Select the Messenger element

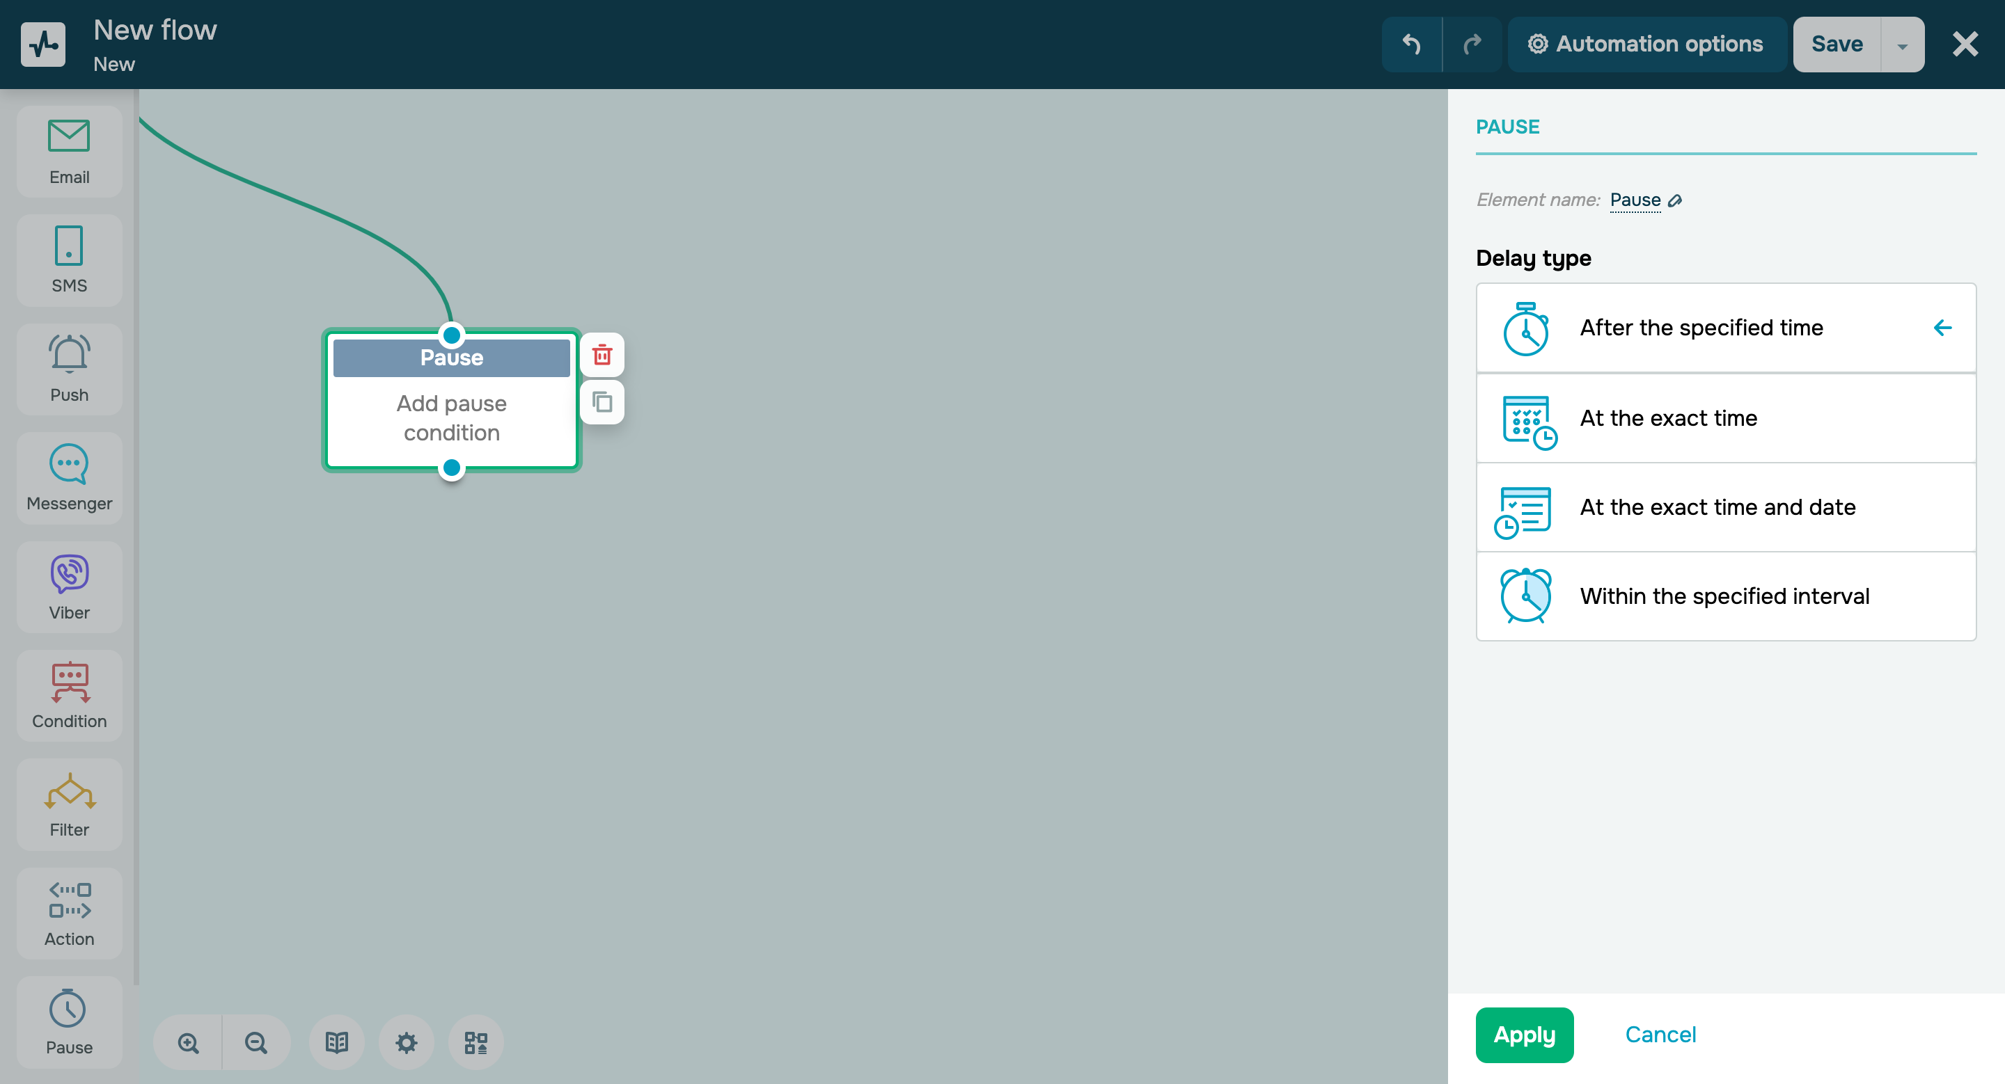click(x=68, y=477)
